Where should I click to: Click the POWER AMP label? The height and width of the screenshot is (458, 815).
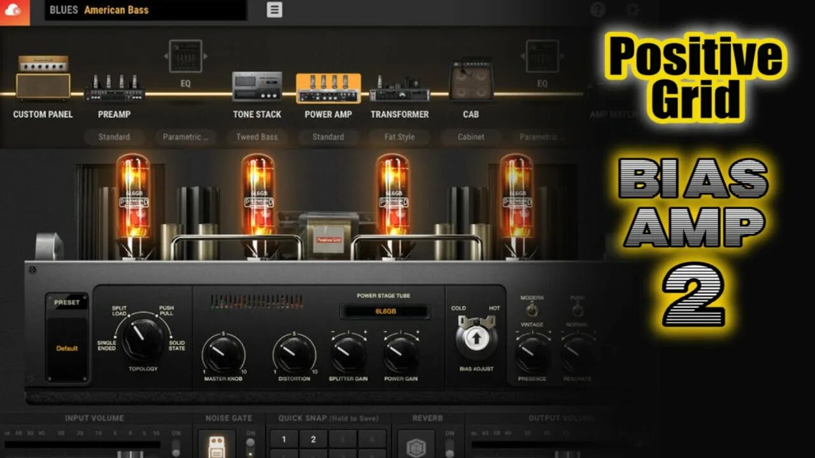point(329,114)
